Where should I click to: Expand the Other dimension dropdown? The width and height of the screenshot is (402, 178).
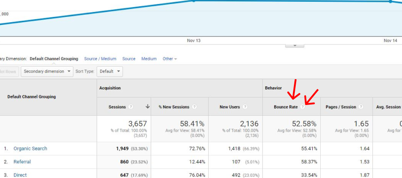(x=170, y=59)
